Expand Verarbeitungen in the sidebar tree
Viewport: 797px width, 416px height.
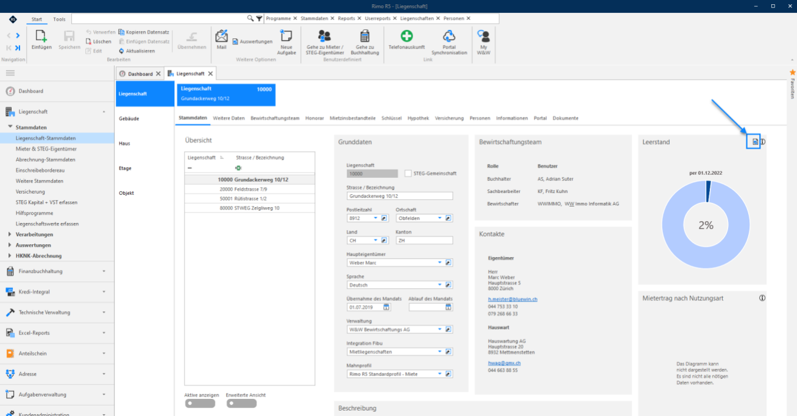point(10,234)
